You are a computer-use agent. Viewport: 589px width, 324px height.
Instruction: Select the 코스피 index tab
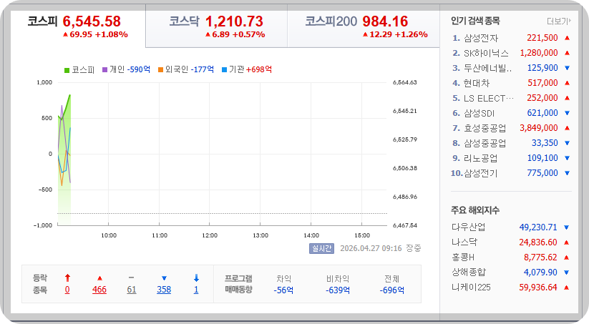pos(78,27)
